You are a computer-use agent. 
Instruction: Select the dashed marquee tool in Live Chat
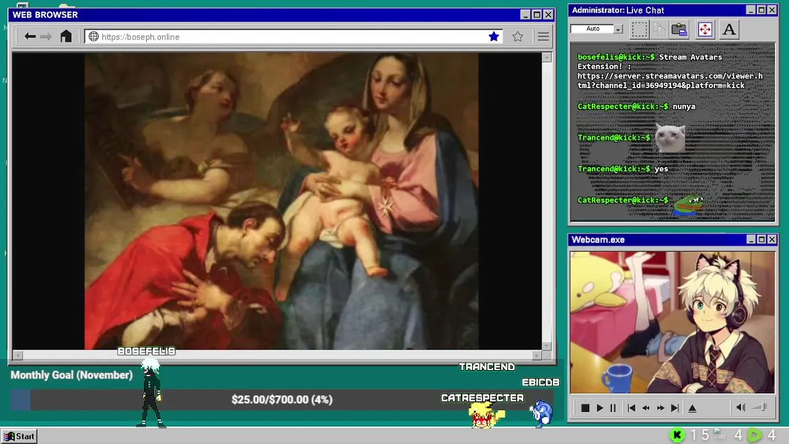(639, 29)
